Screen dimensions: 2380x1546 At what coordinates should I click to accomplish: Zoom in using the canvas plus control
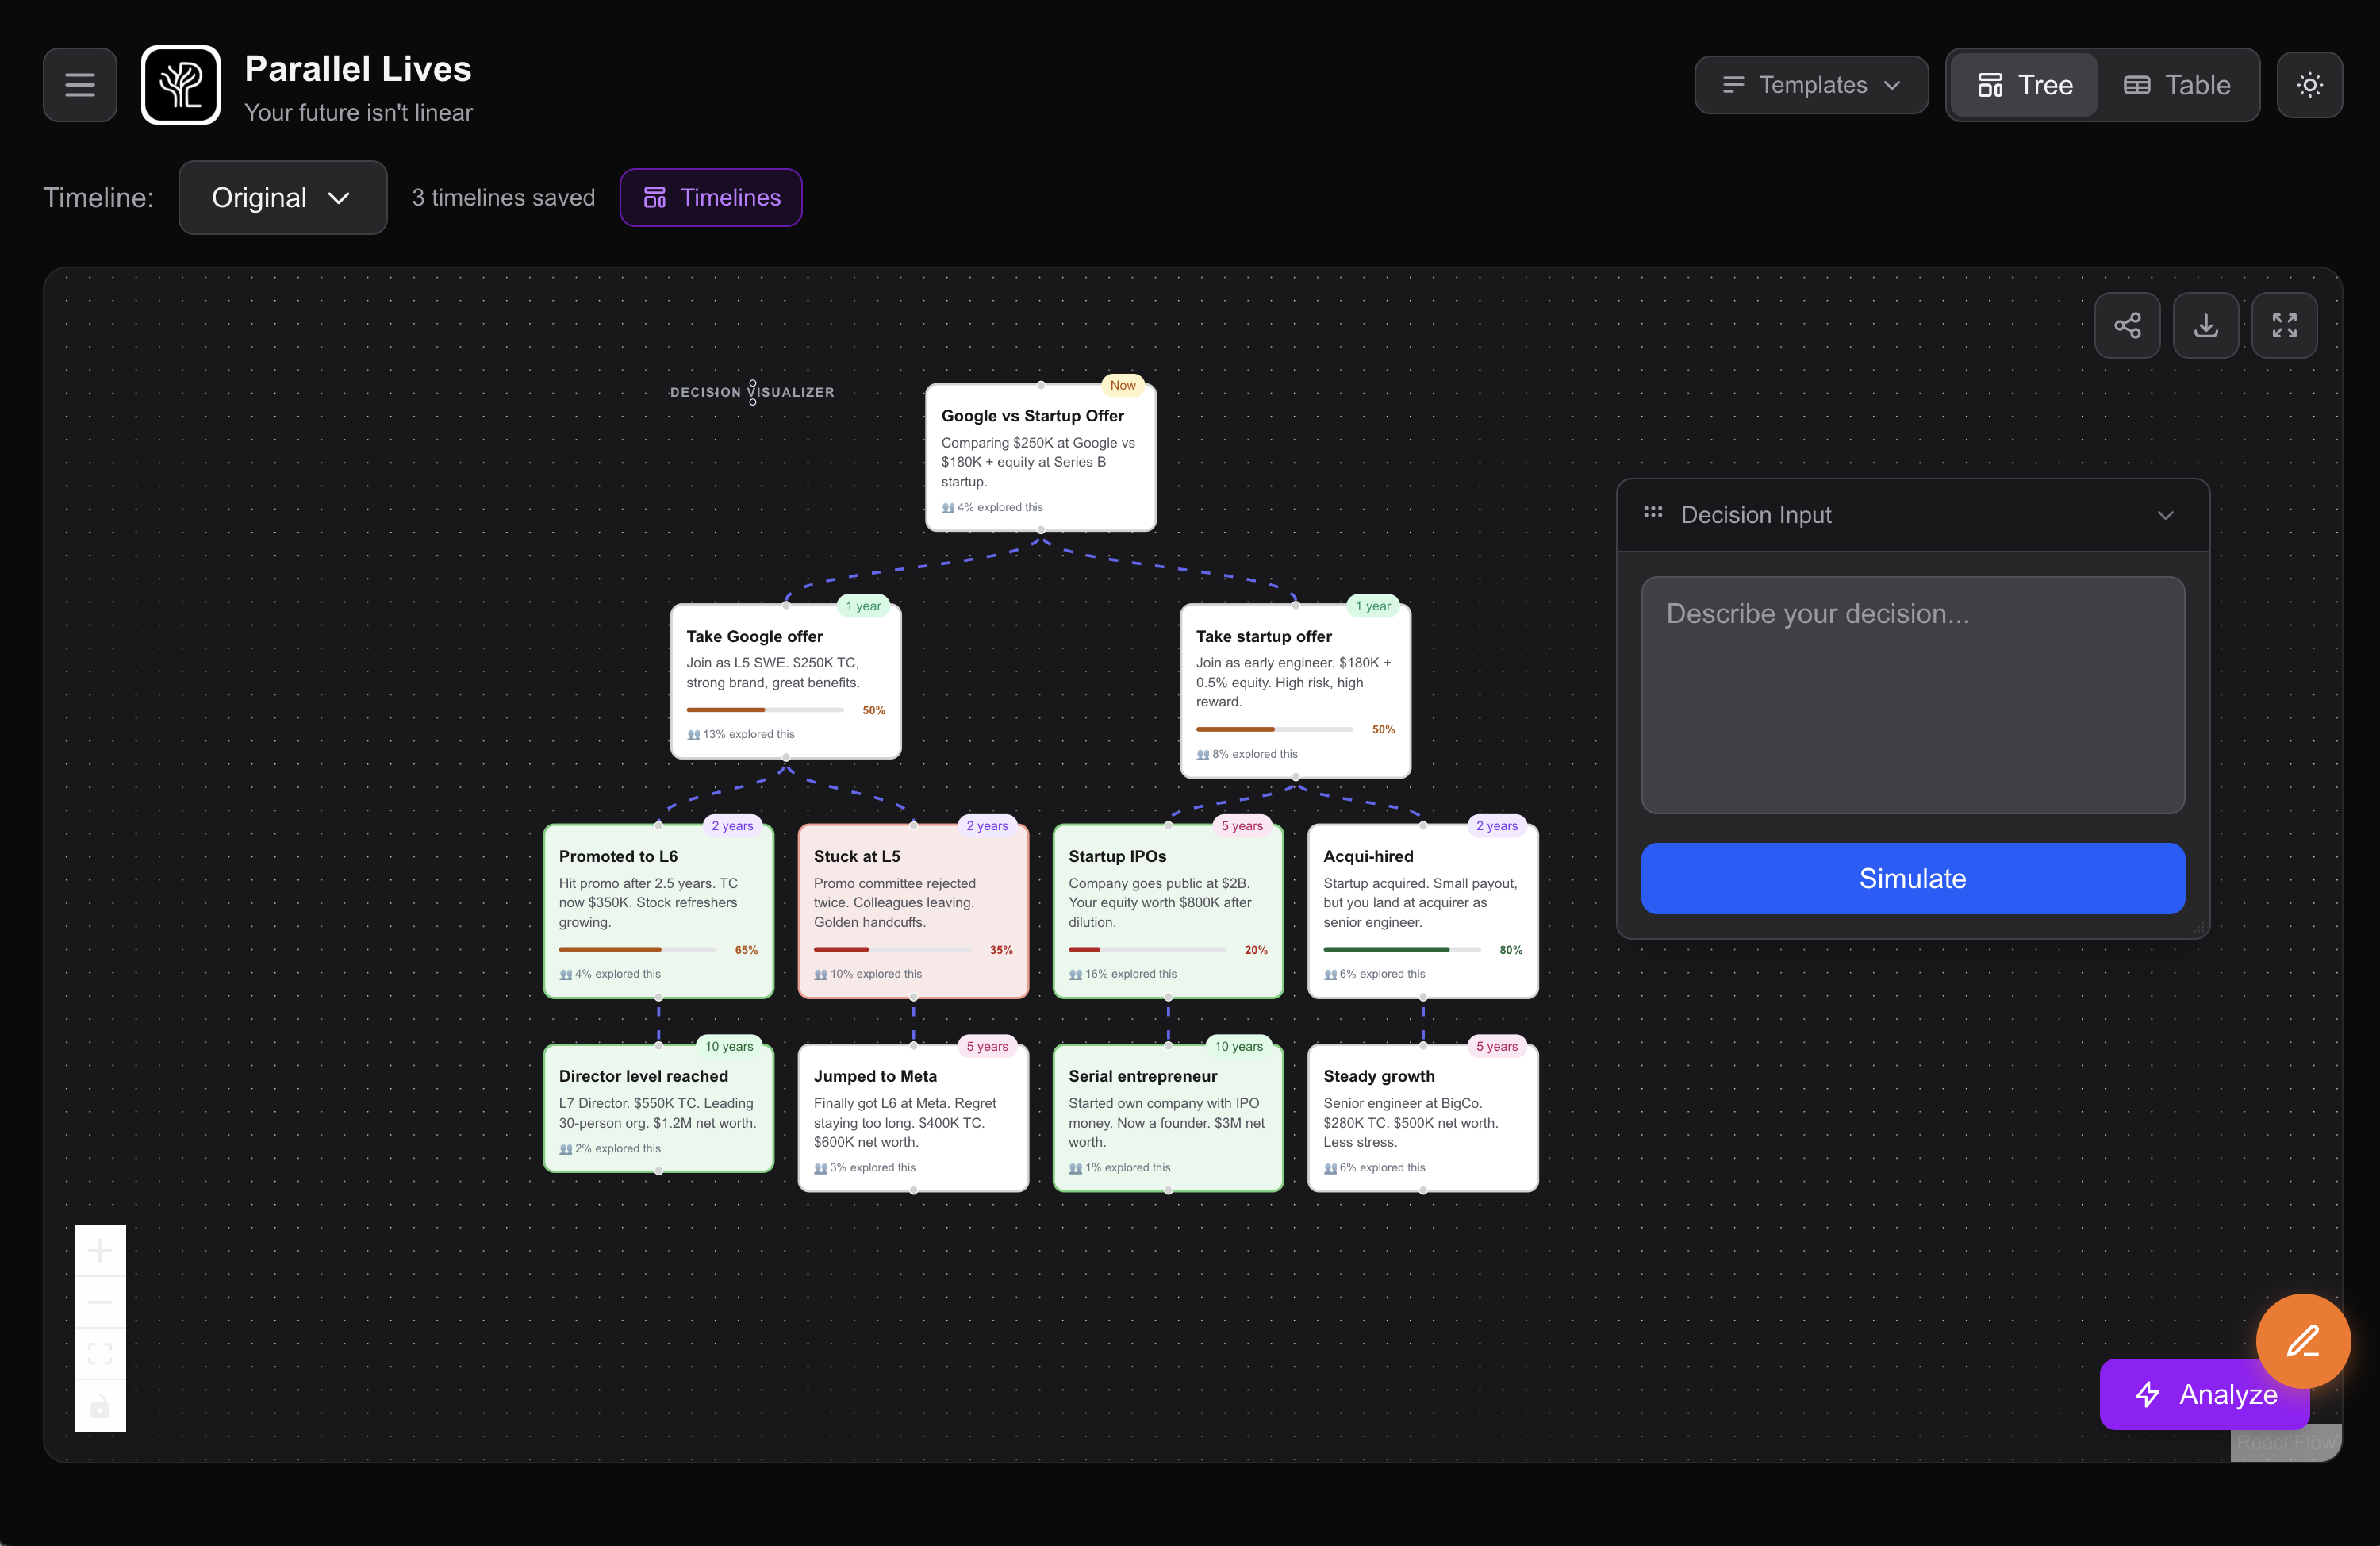click(100, 1249)
